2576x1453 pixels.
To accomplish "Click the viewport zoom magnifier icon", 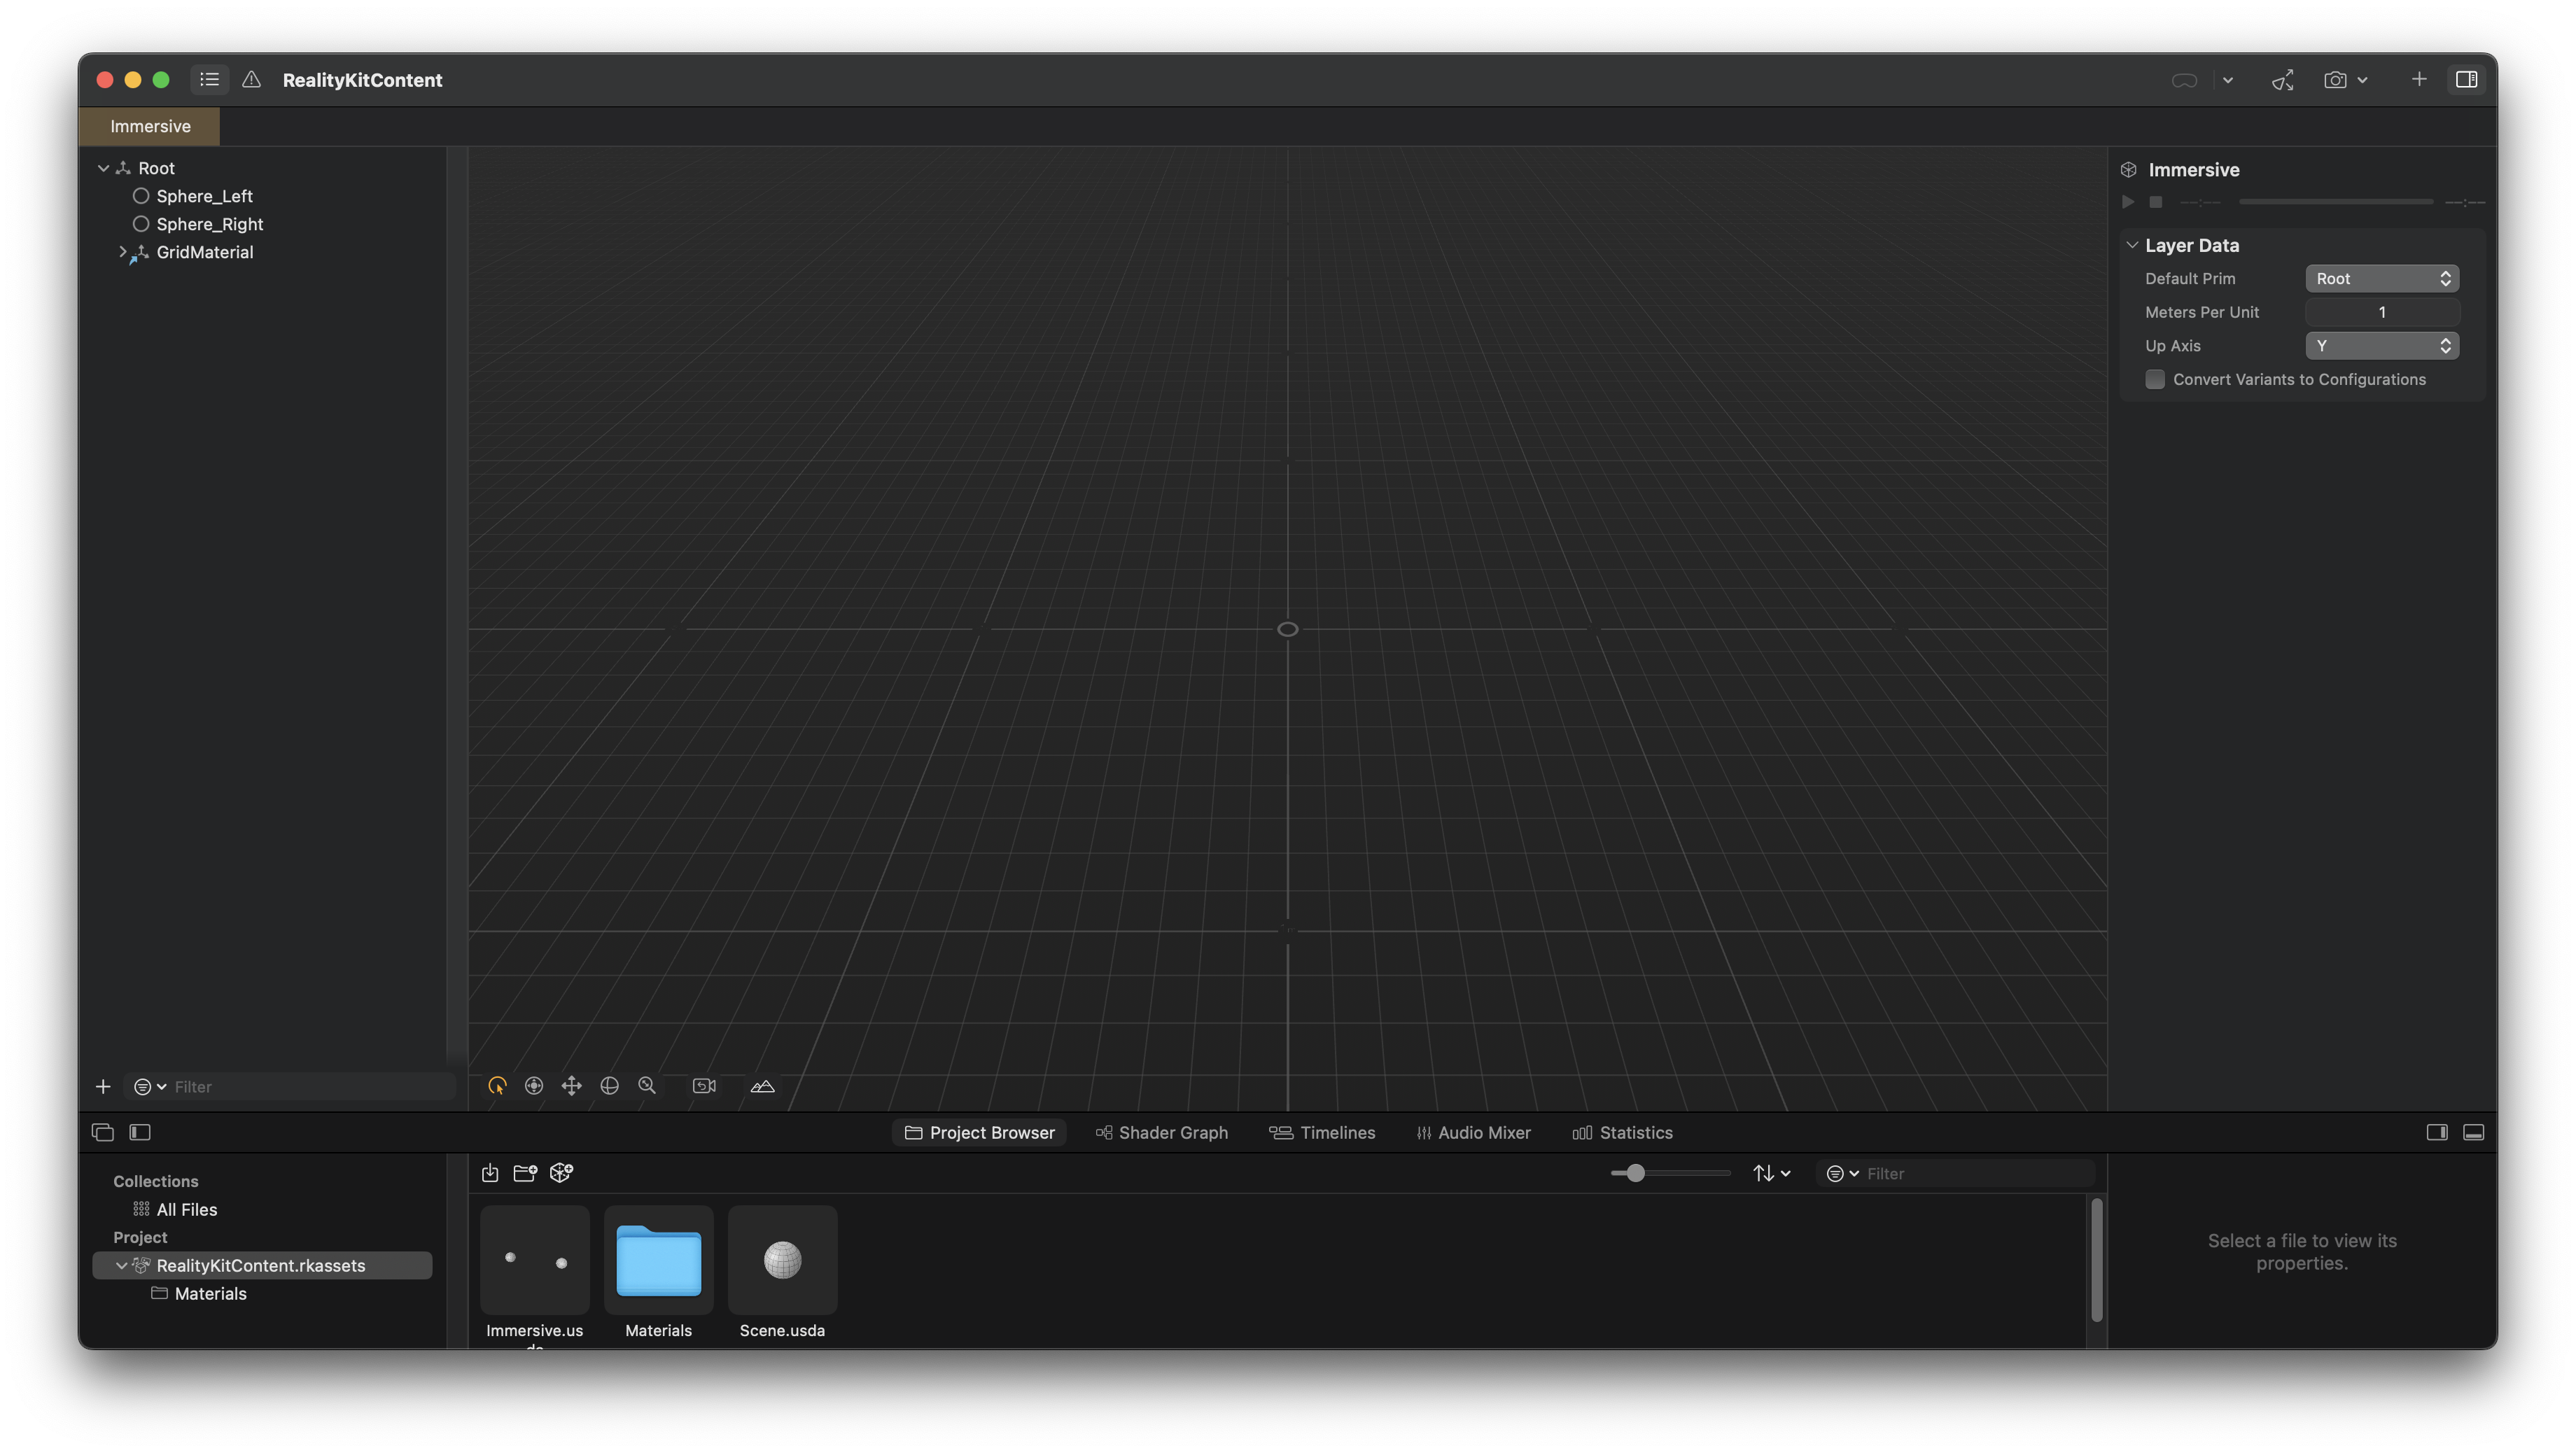I will coord(647,1086).
